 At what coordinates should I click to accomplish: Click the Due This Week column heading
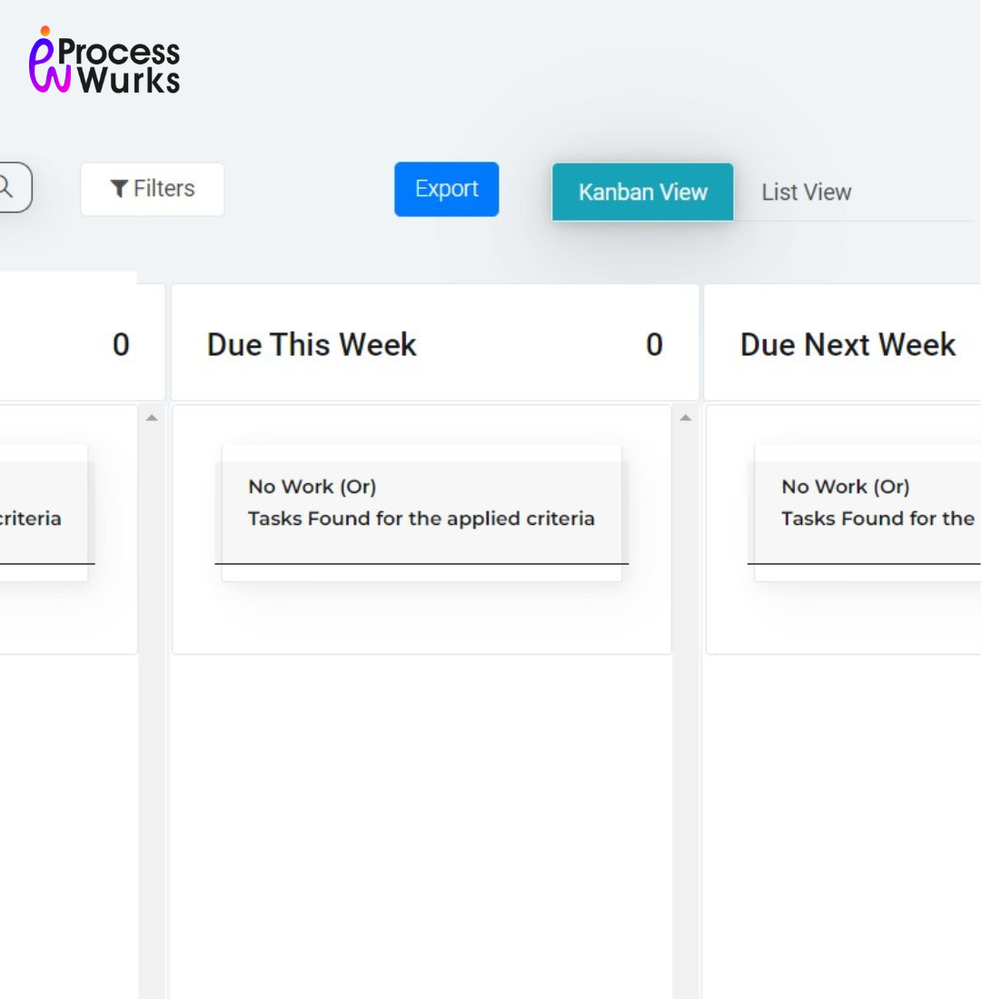click(x=312, y=344)
